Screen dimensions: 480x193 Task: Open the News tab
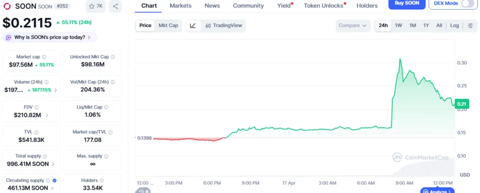tap(212, 5)
